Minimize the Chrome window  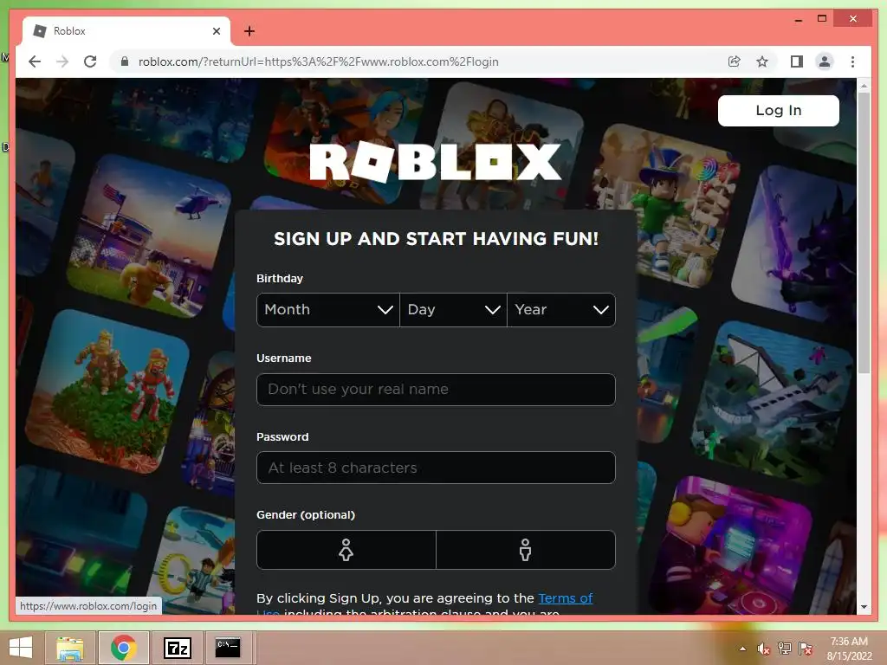coord(798,20)
